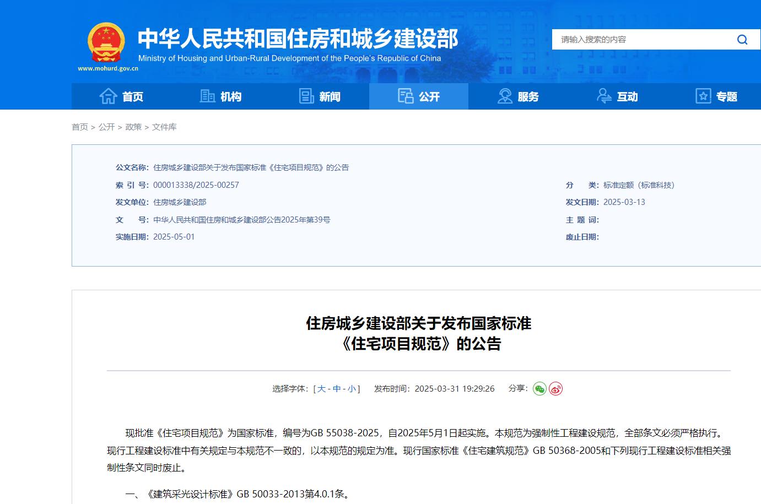Open 文件库 from the breadcrumb trail
The height and width of the screenshot is (504, 761).
click(x=165, y=127)
